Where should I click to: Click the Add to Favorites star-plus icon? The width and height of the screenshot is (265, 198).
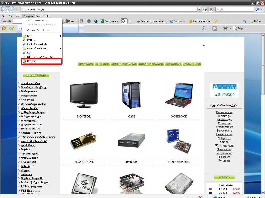[x=11, y=28]
